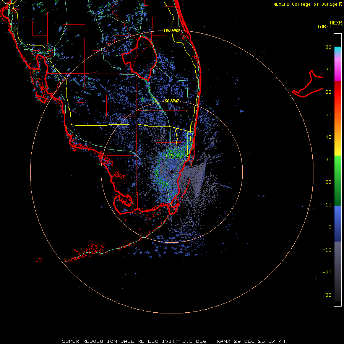The height and width of the screenshot is (344, 344).
Task: Click the Bahamas island outline at right
Action: pos(308,84)
